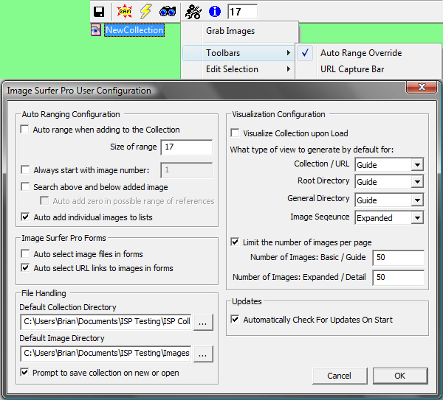
Task: Click Number of Images Expanded / Detail field
Action: tap(399, 278)
